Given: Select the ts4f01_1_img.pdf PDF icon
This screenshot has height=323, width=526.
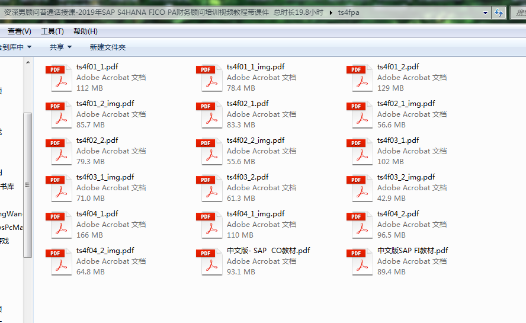Looking at the screenshot, I should coord(209,78).
